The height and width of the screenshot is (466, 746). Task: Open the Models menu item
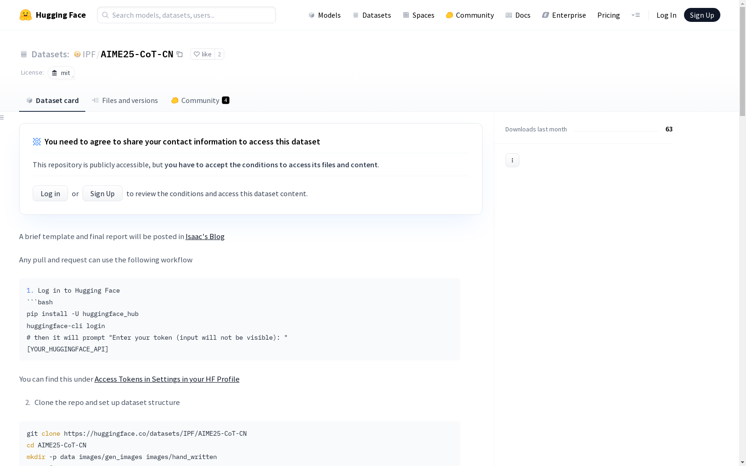pyautogui.click(x=325, y=15)
